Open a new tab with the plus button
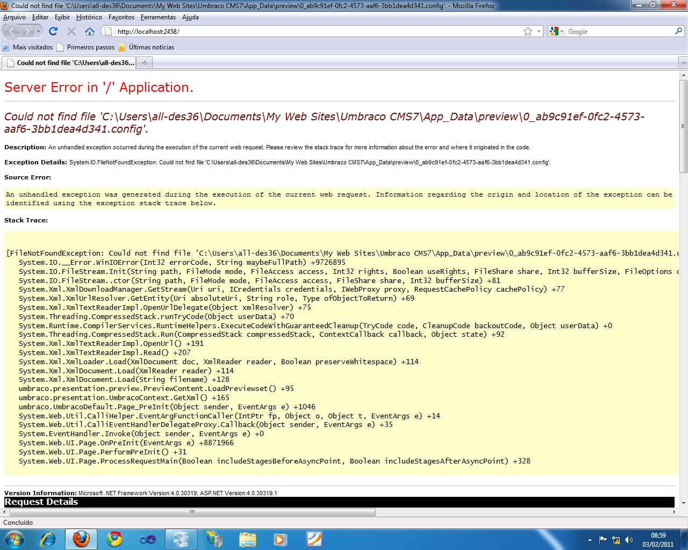The image size is (688, 550). pos(144,63)
